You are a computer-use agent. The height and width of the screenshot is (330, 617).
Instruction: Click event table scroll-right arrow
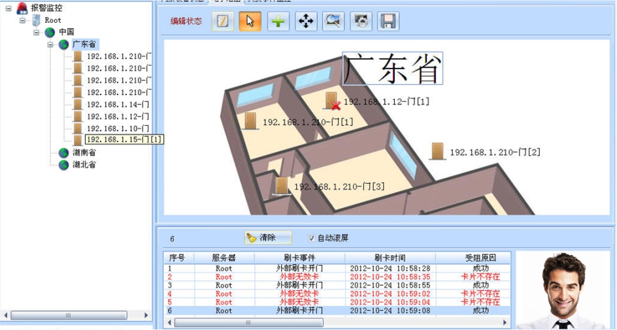[x=505, y=323]
